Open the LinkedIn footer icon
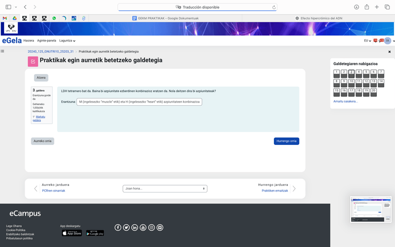395x247 pixels. [x=135, y=227]
